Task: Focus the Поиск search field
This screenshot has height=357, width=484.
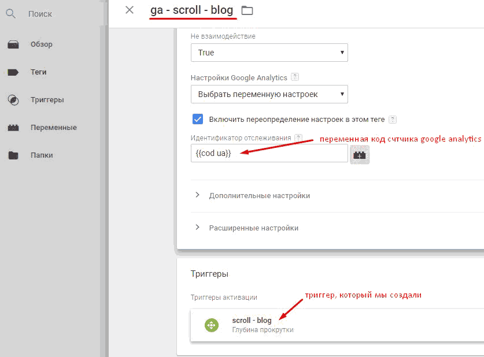Action: pyautogui.click(x=40, y=14)
